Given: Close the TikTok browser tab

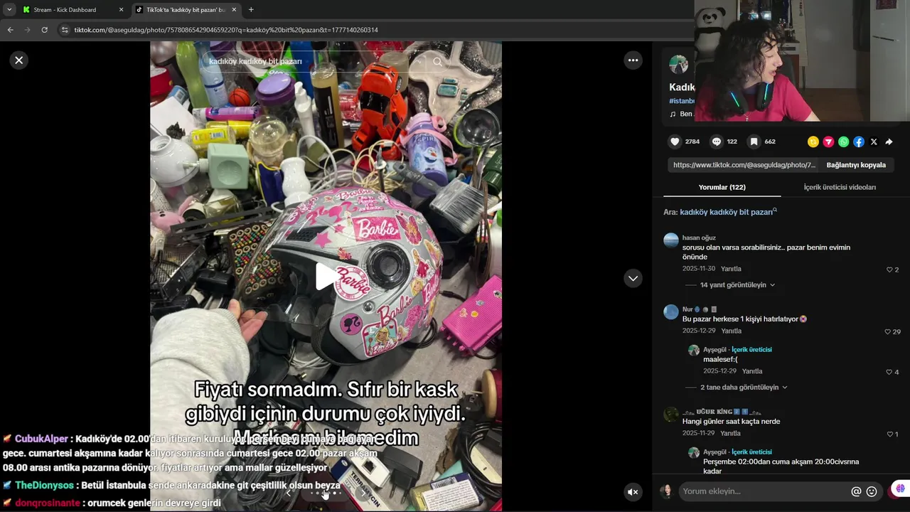Looking at the screenshot, I should pos(235,10).
